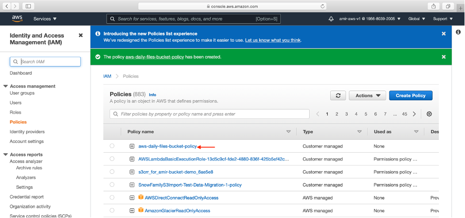
Task: Open the Actions dropdown
Action: 367,96
